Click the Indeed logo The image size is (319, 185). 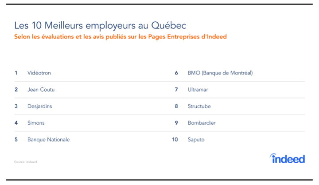click(x=287, y=159)
